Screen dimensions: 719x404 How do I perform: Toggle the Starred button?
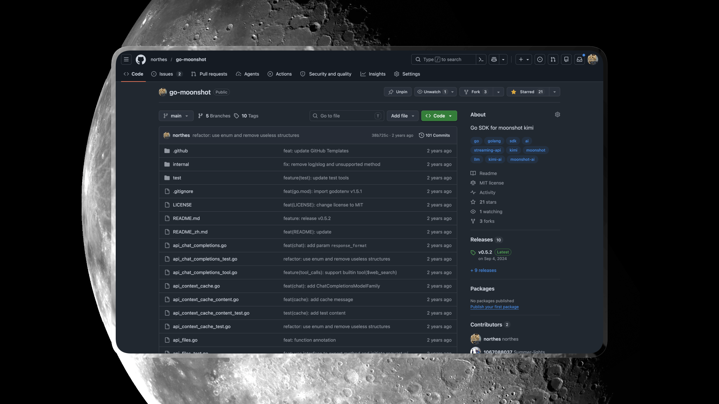[528, 92]
